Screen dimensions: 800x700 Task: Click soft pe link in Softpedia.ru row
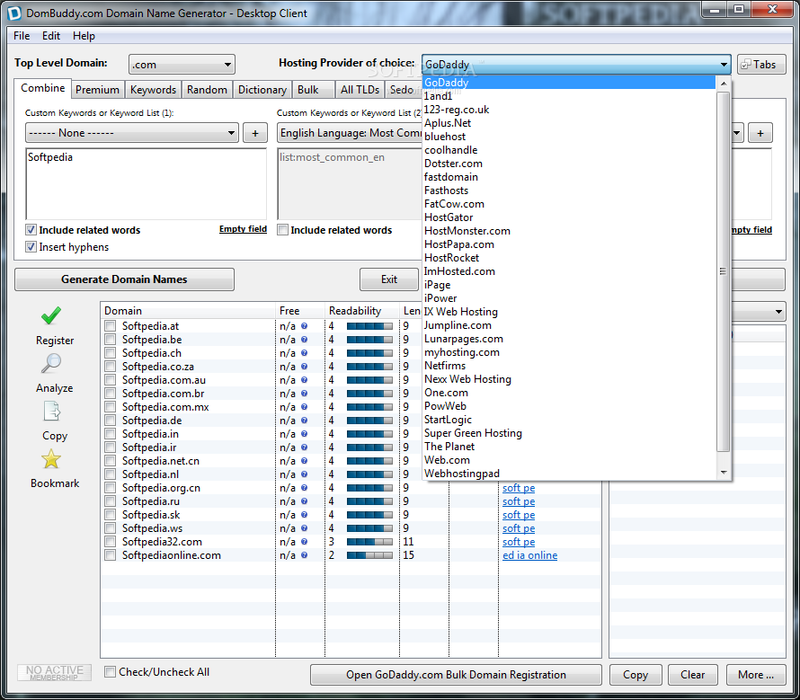[519, 501]
